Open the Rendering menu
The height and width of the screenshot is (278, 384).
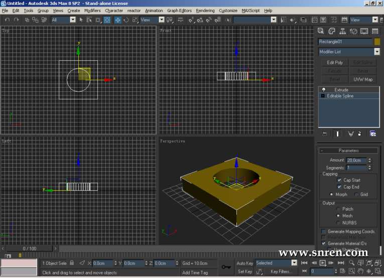(x=205, y=11)
